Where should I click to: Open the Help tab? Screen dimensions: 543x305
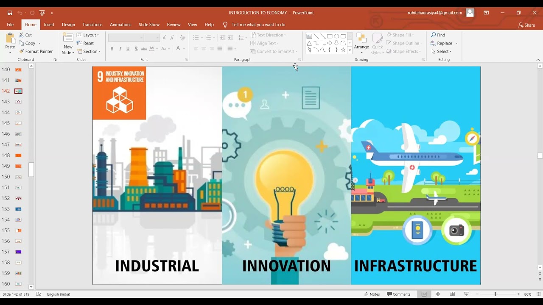click(x=209, y=25)
